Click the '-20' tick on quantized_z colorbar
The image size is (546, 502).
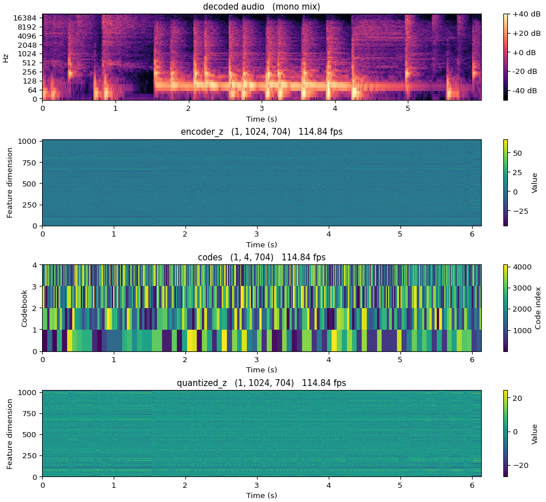[x=520, y=466]
